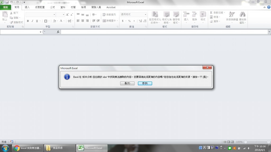This screenshot has height=152, width=271.
Task: Click the Decrease Decimal icon
Action: (145, 21)
